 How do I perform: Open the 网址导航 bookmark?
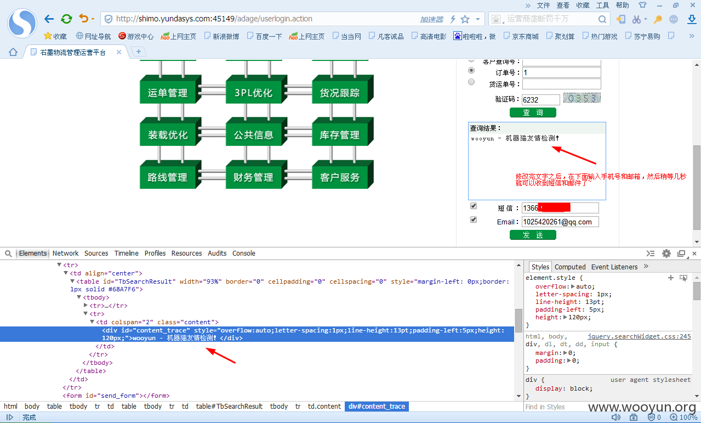point(94,36)
